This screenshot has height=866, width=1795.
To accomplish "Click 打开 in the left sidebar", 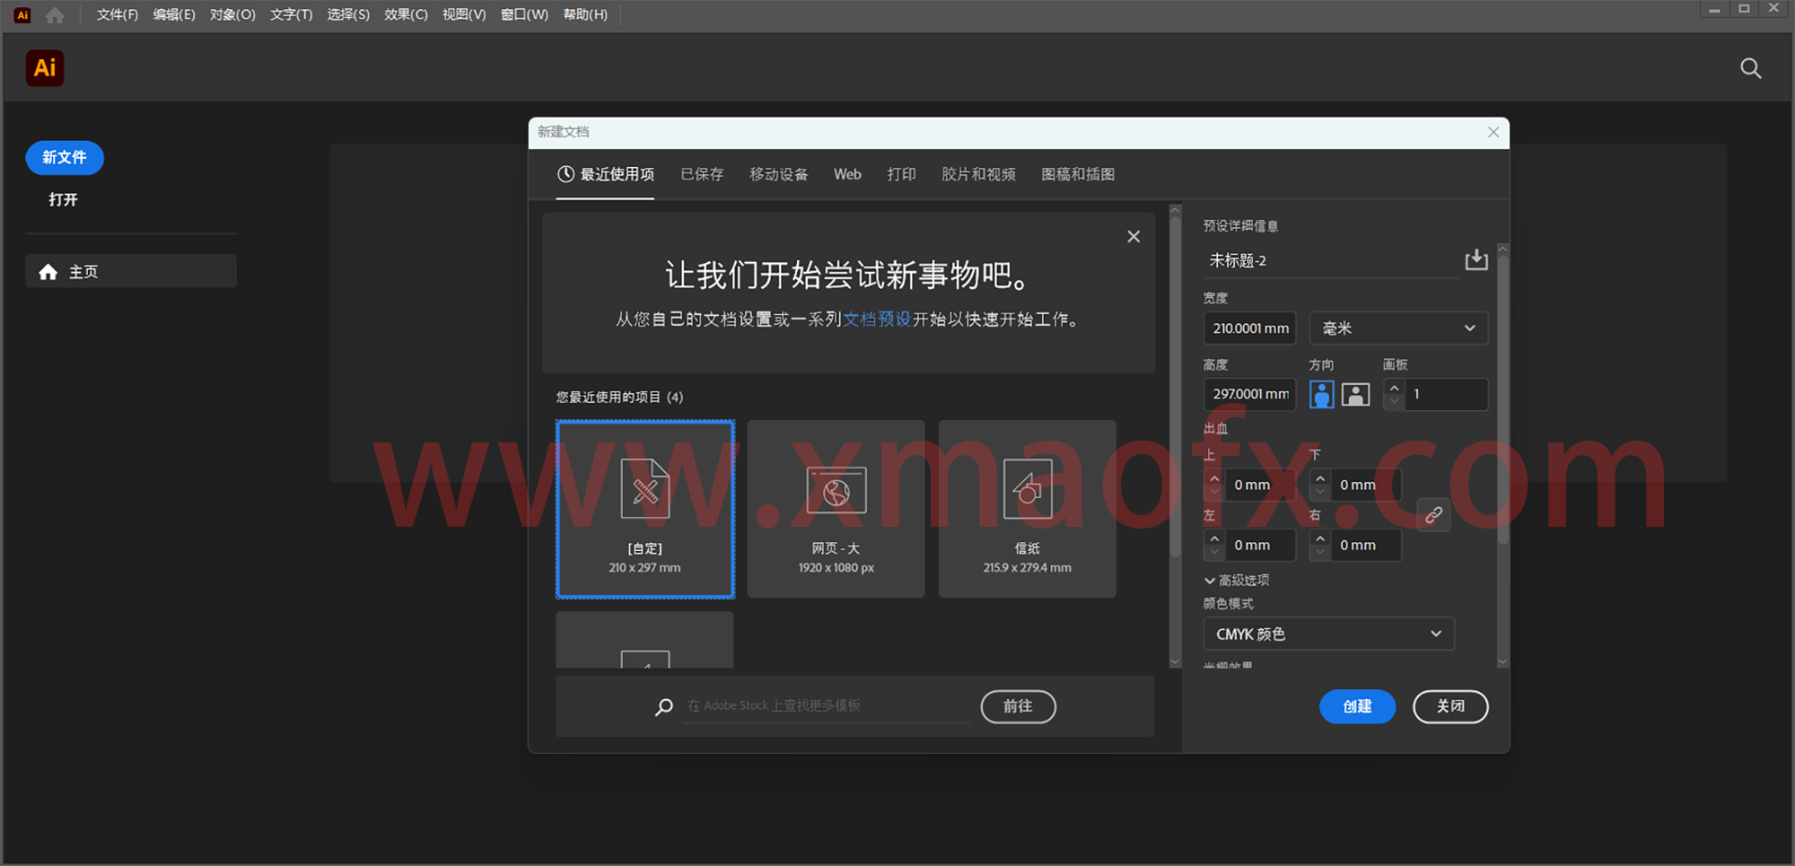I will 63,199.
